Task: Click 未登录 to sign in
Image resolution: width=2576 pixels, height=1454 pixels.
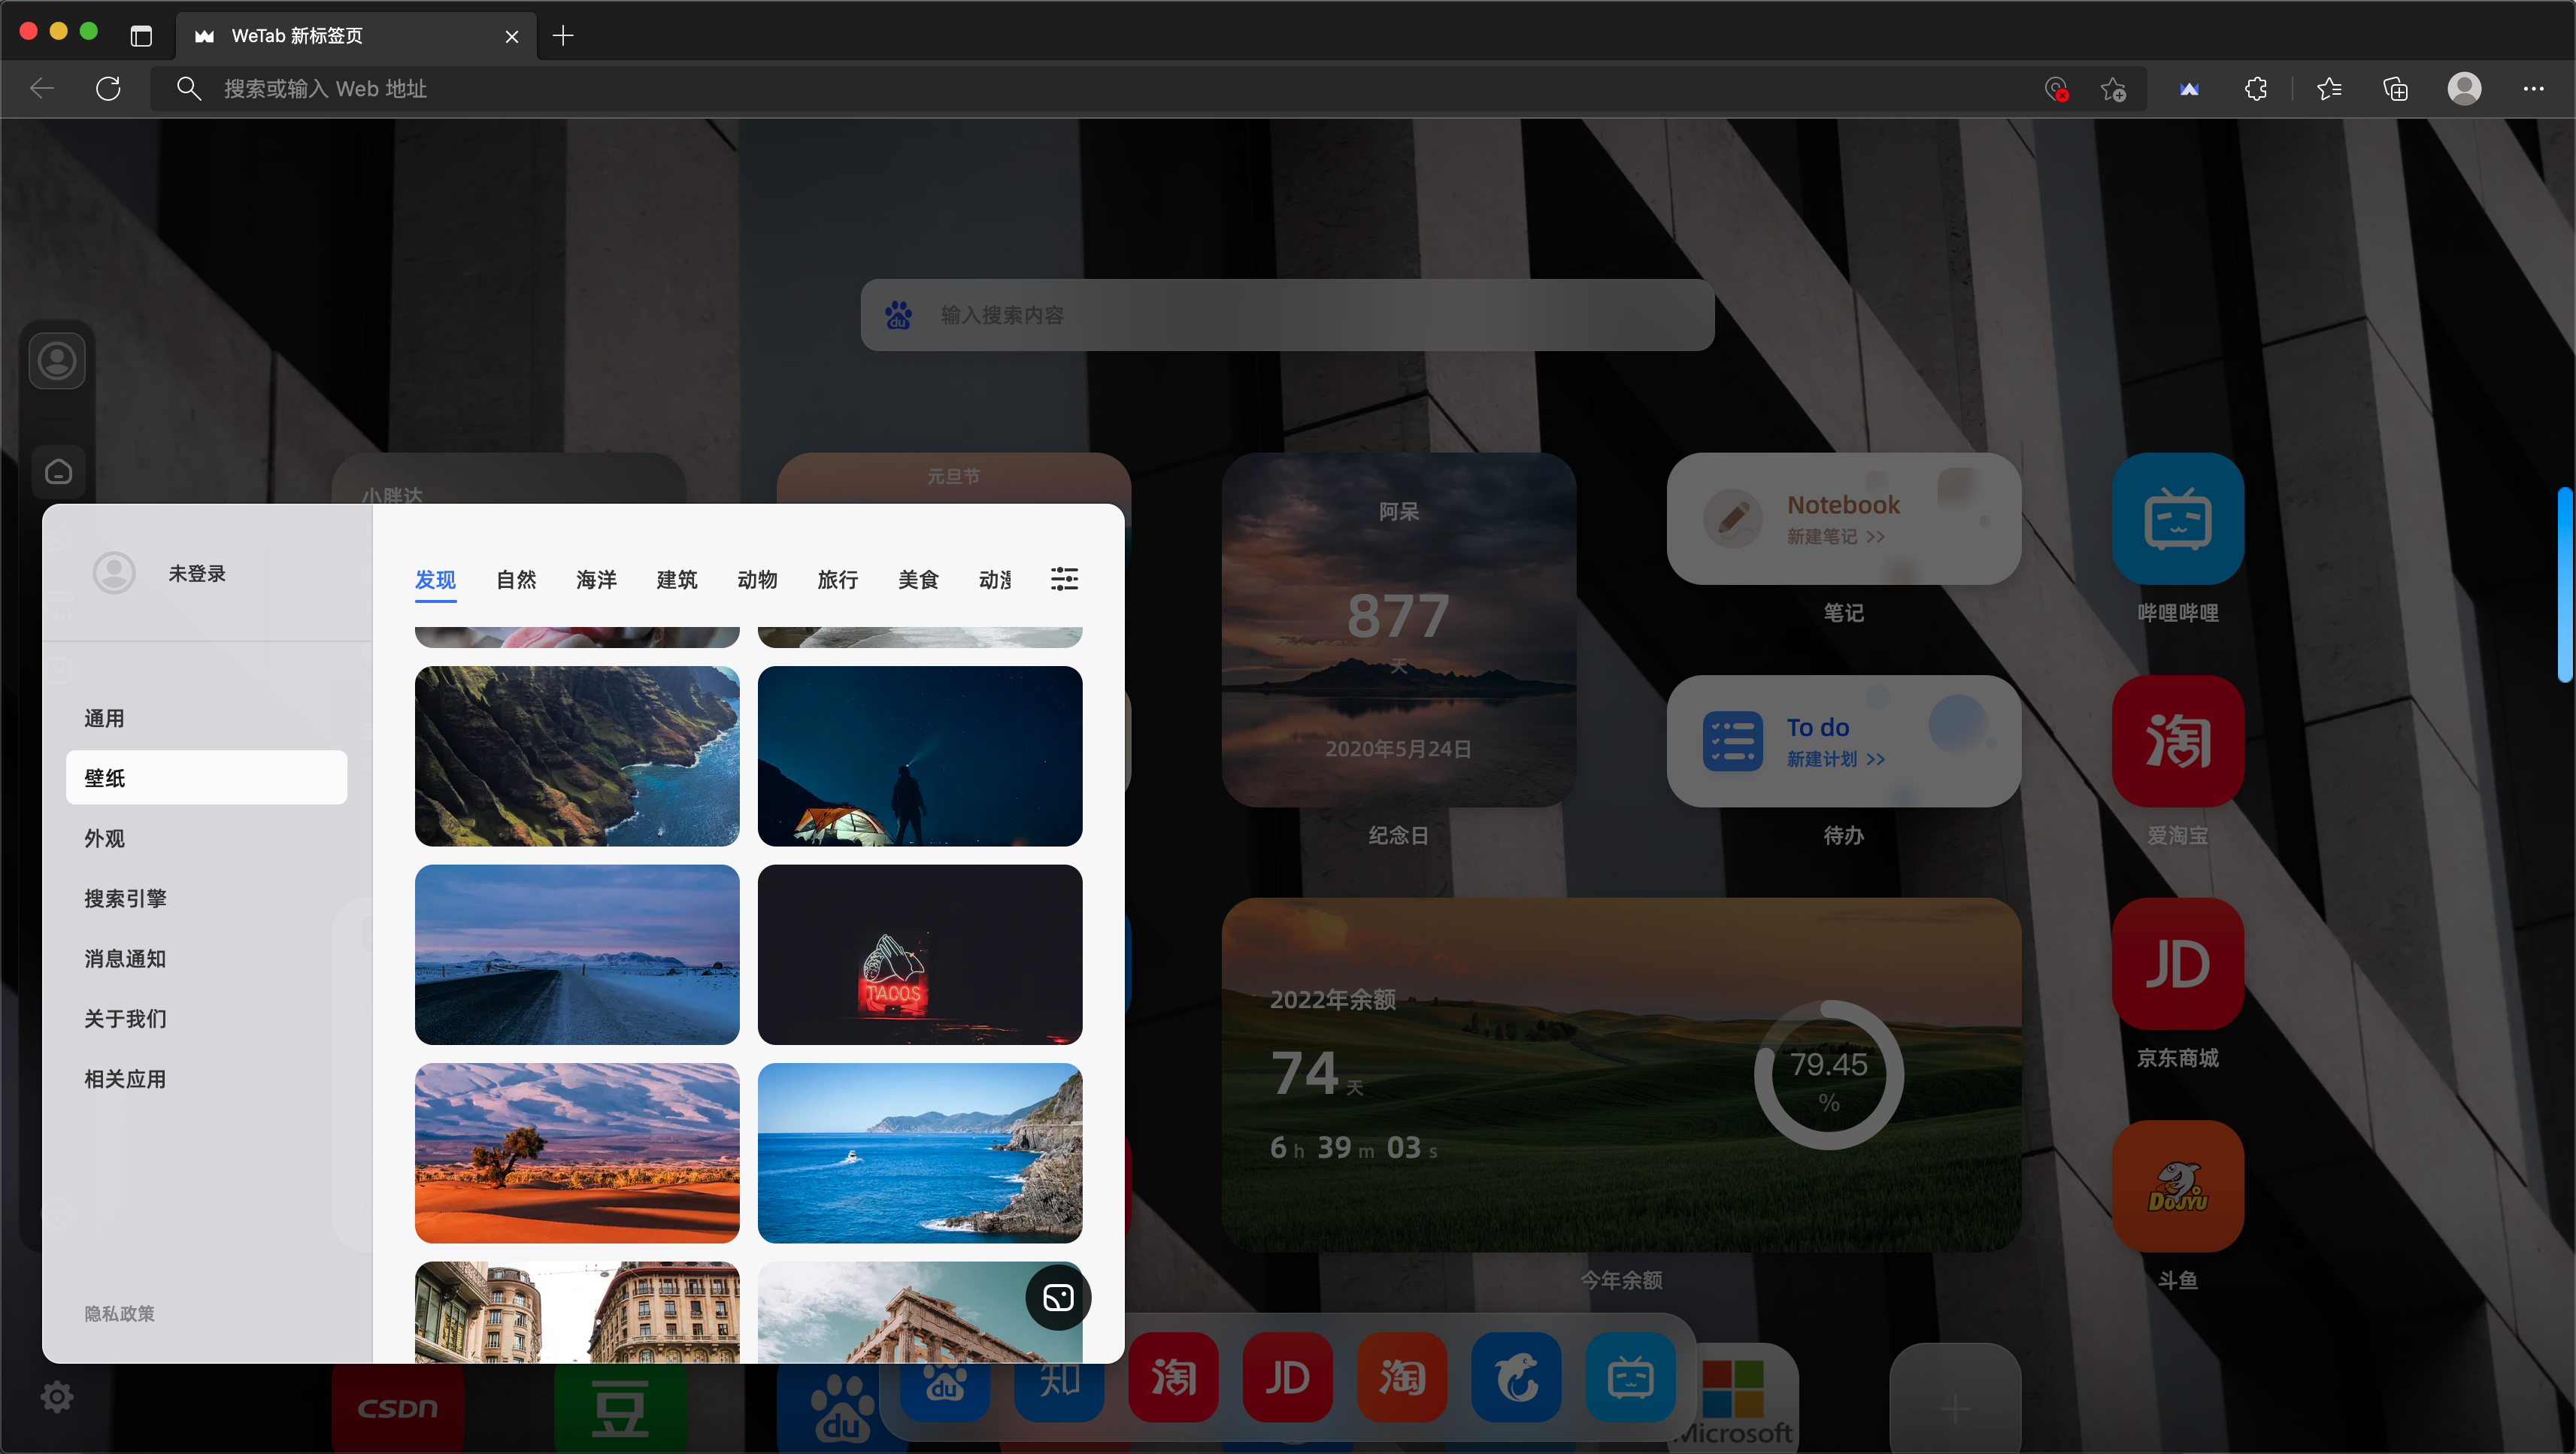Action: tap(196, 573)
